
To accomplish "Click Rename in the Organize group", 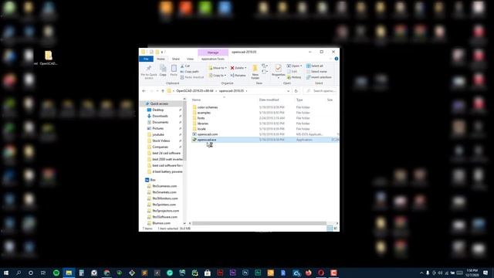I will coord(238,76).
